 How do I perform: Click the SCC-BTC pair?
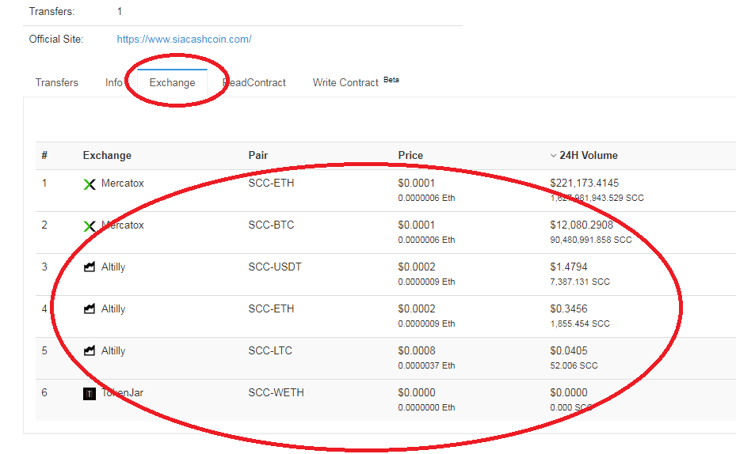tap(271, 225)
